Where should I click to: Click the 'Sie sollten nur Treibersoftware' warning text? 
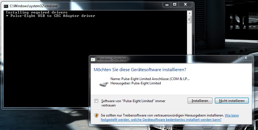(x=162, y=115)
